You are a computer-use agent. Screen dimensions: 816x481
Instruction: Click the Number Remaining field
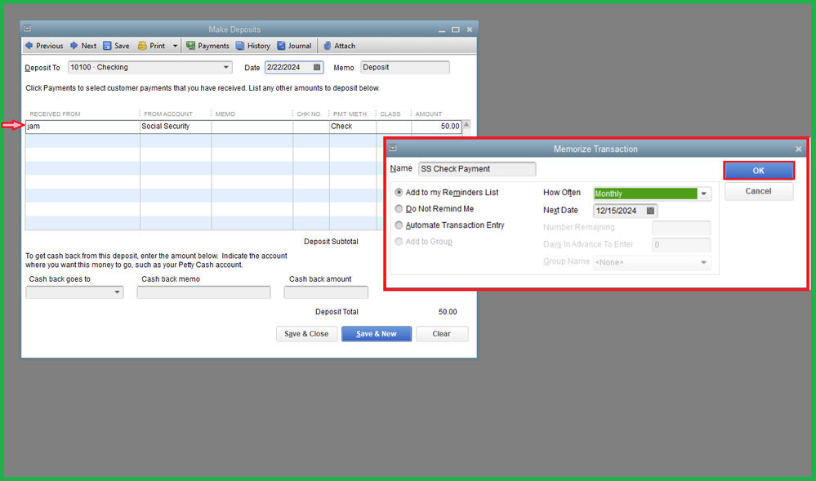[681, 228]
